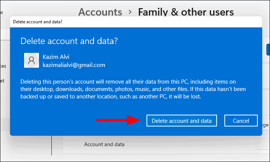Select the Kazim Alvi account name
270x162 pixels.
(56, 57)
